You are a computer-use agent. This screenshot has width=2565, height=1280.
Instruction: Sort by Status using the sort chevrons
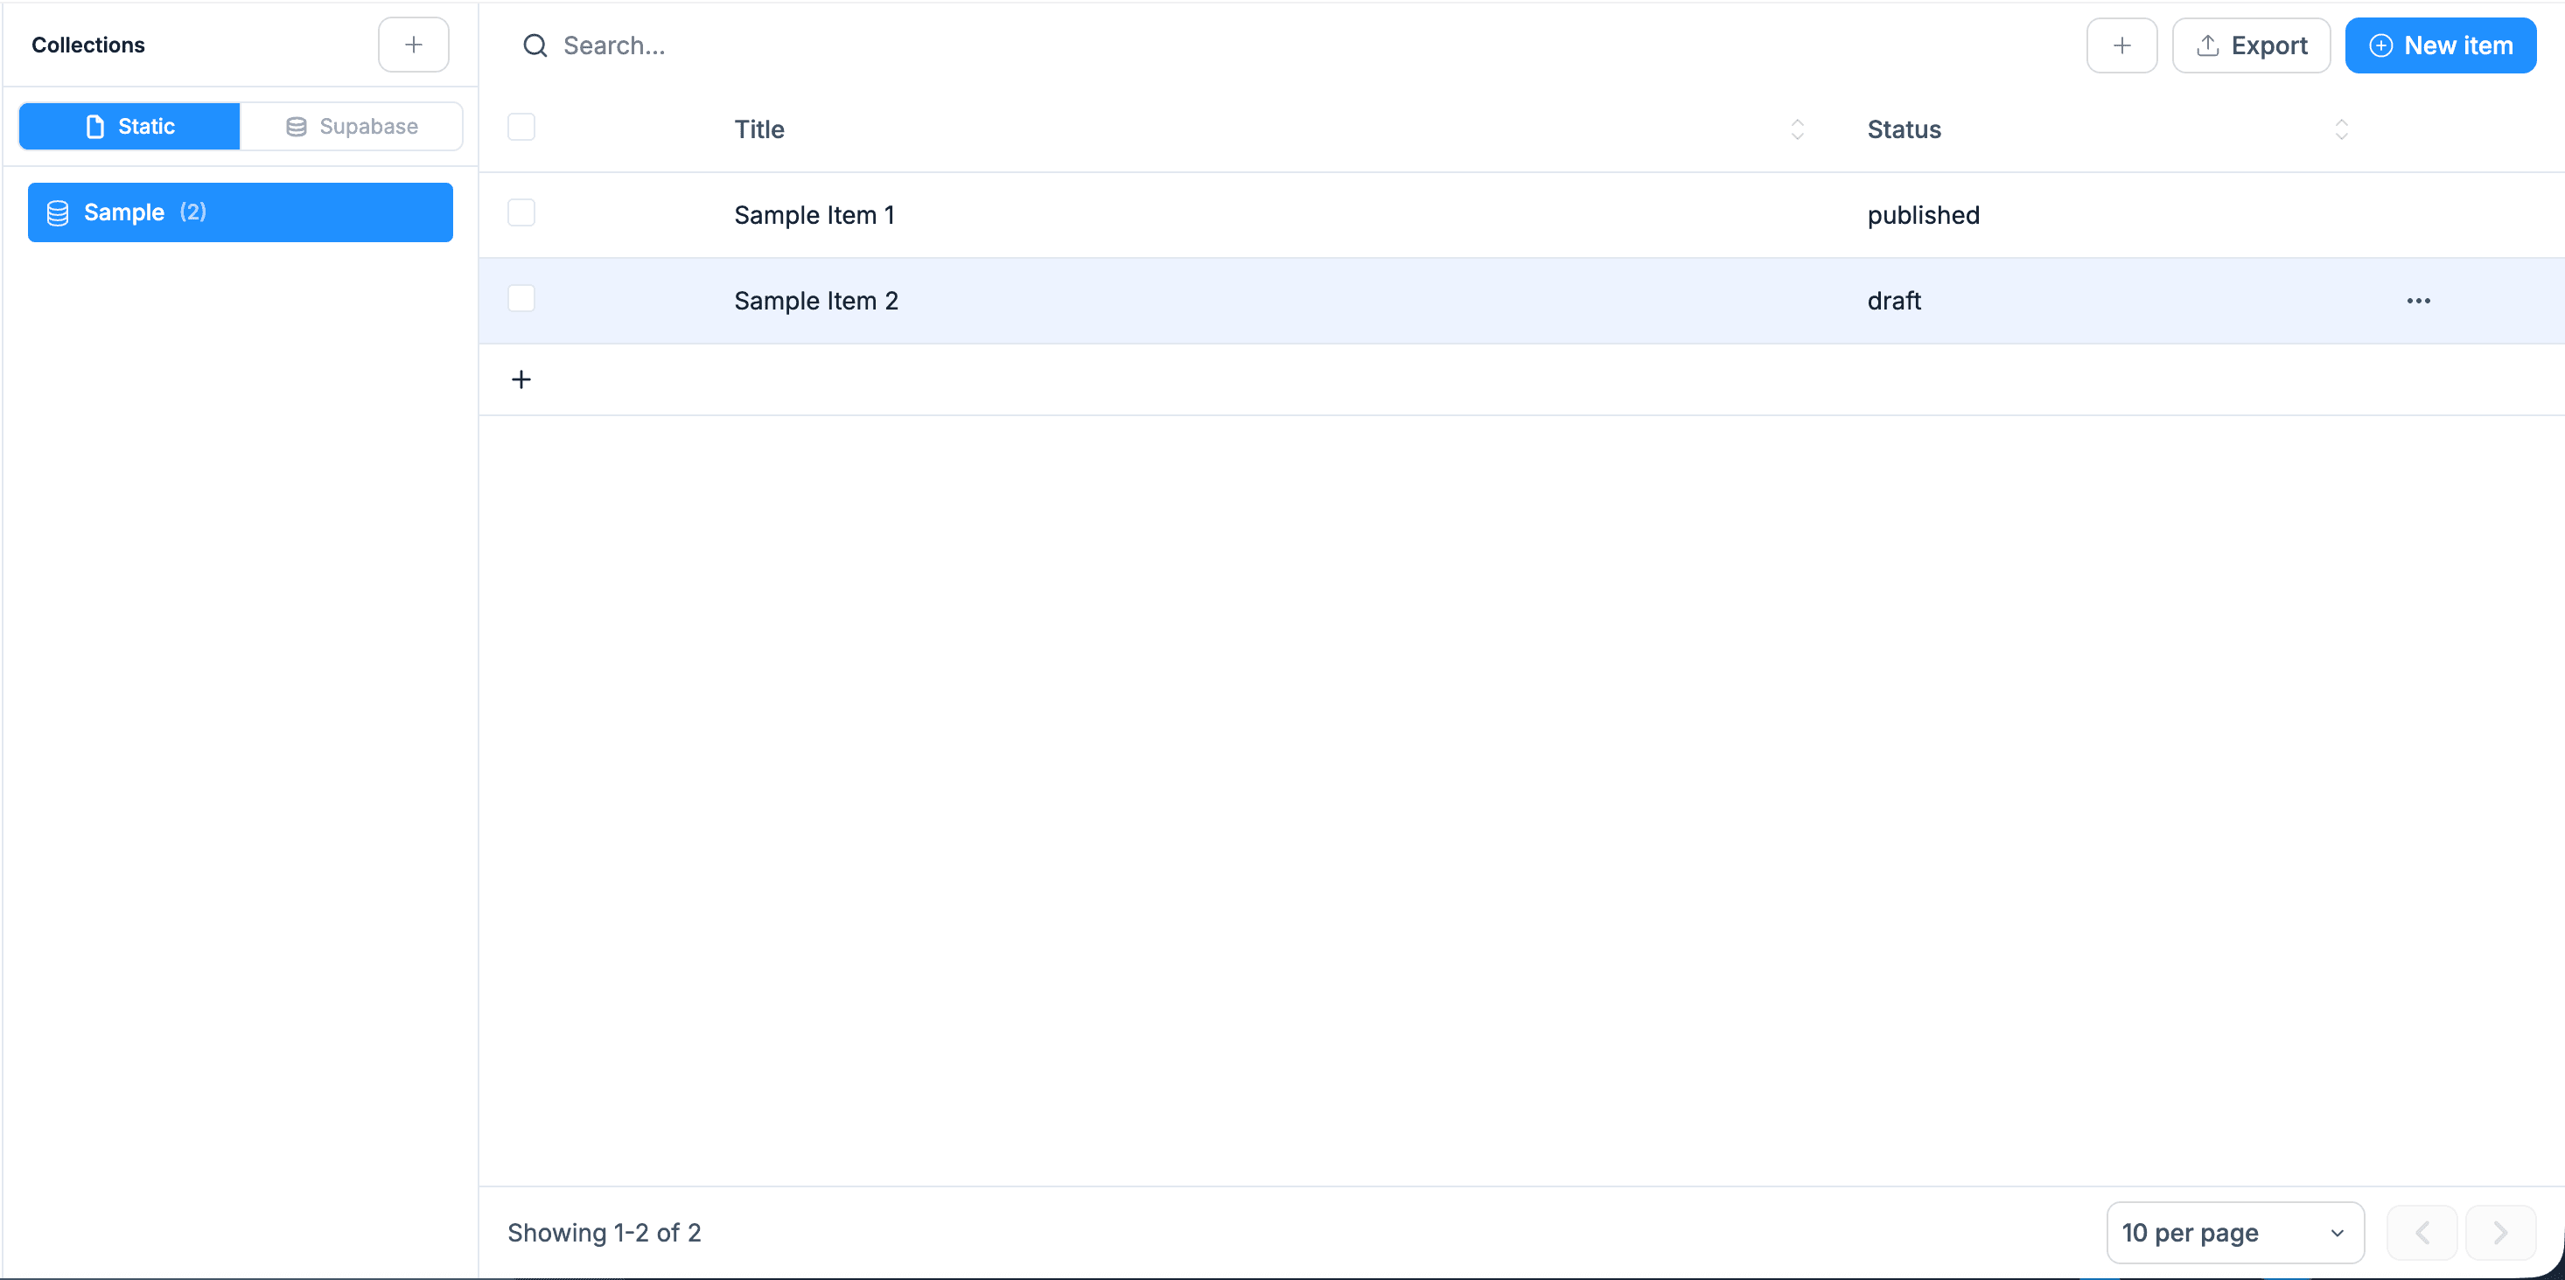2341,129
